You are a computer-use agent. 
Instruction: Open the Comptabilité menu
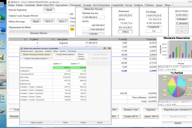[117, 5]
